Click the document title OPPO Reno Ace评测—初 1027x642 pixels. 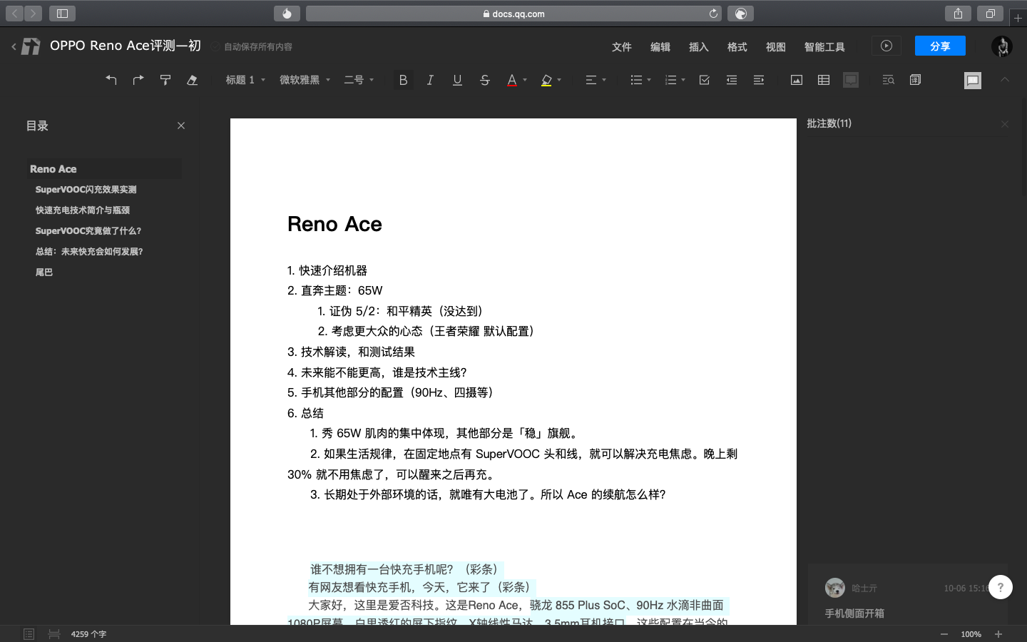point(126,46)
